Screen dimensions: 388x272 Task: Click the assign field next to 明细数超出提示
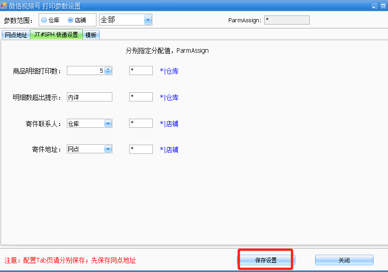[x=141, y=97]
